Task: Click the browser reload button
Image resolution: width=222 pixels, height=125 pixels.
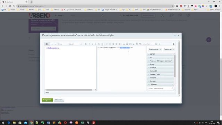Action: 10,6
